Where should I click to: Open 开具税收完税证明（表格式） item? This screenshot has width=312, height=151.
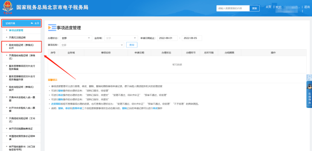pos(22,57)
